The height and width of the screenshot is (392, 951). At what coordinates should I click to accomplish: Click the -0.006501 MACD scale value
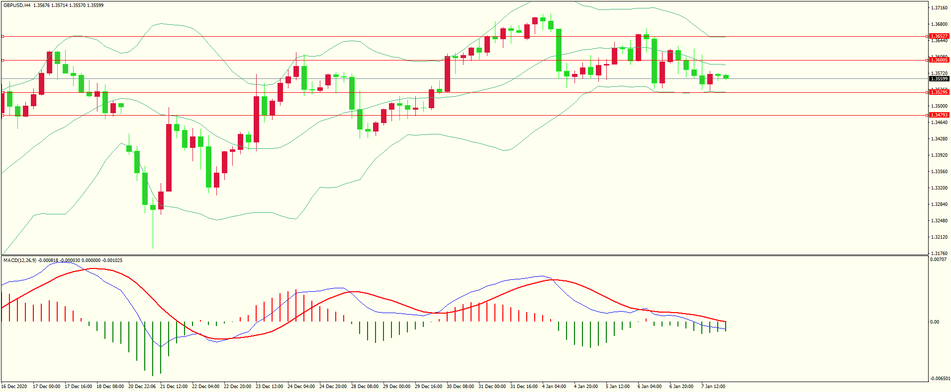coord(939,378)
